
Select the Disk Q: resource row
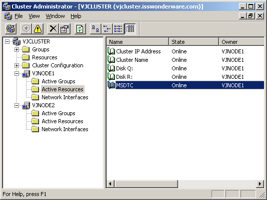tap(185, 68)
